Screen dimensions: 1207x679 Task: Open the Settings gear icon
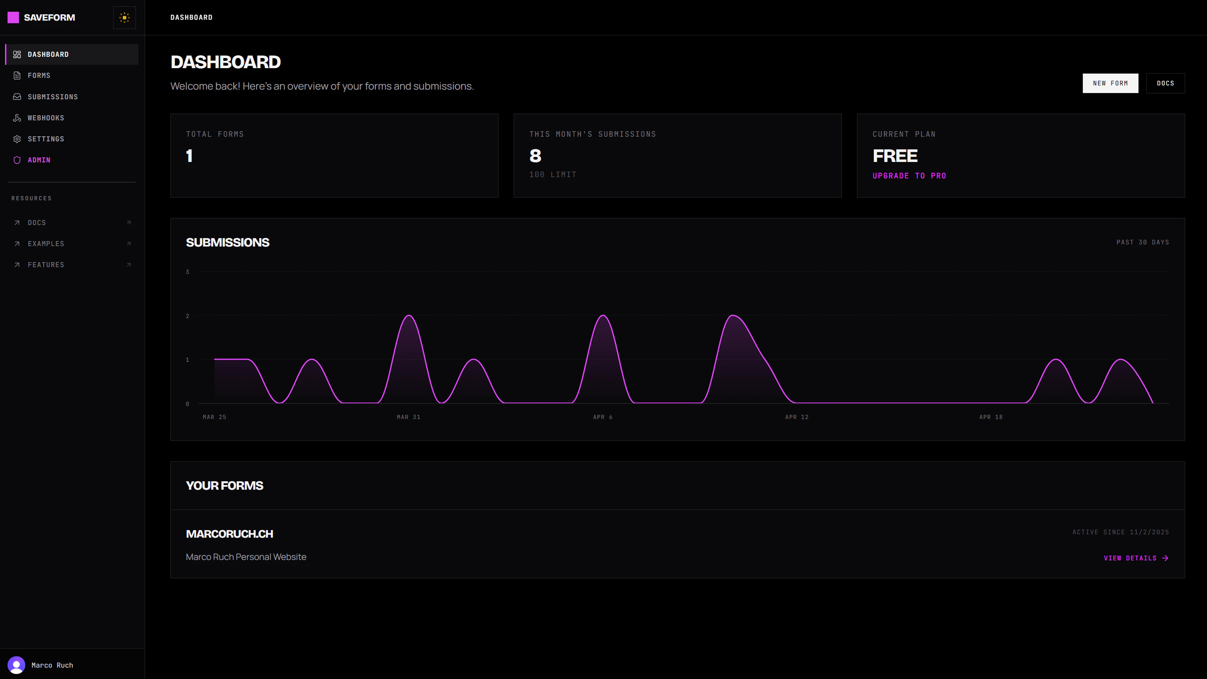pos(17,139)
